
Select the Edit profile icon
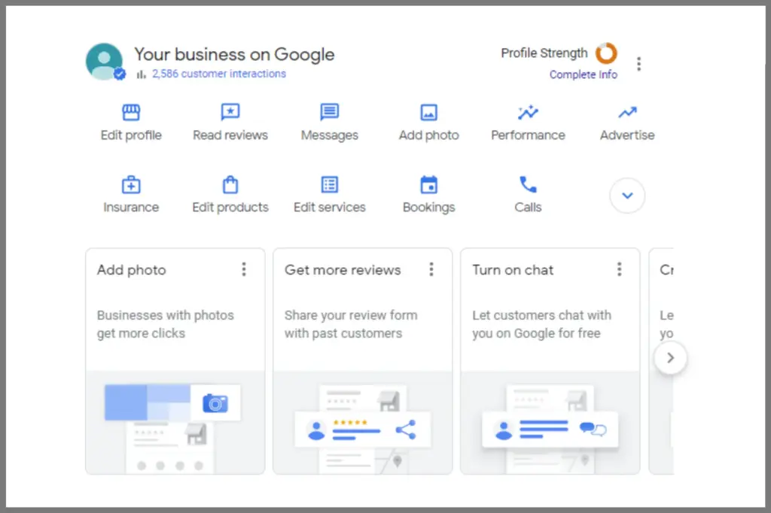click(x=131, y=111)
